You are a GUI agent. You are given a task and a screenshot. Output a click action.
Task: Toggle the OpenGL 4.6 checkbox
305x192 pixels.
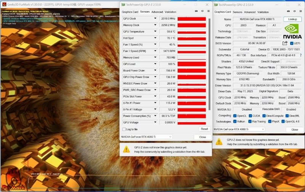(x=283, y=121)
